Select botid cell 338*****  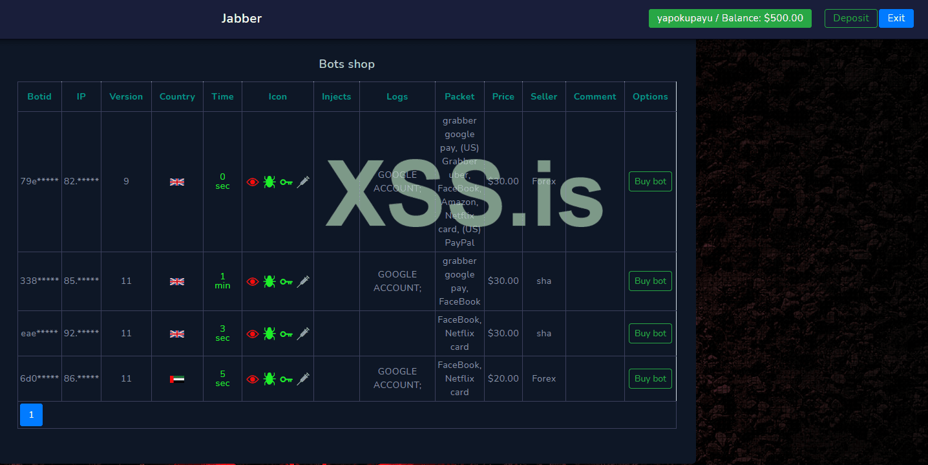click(x=39, y=281)
